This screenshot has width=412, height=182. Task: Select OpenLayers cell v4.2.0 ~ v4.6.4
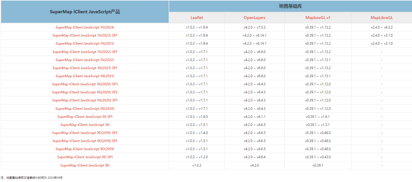[254, 157]
